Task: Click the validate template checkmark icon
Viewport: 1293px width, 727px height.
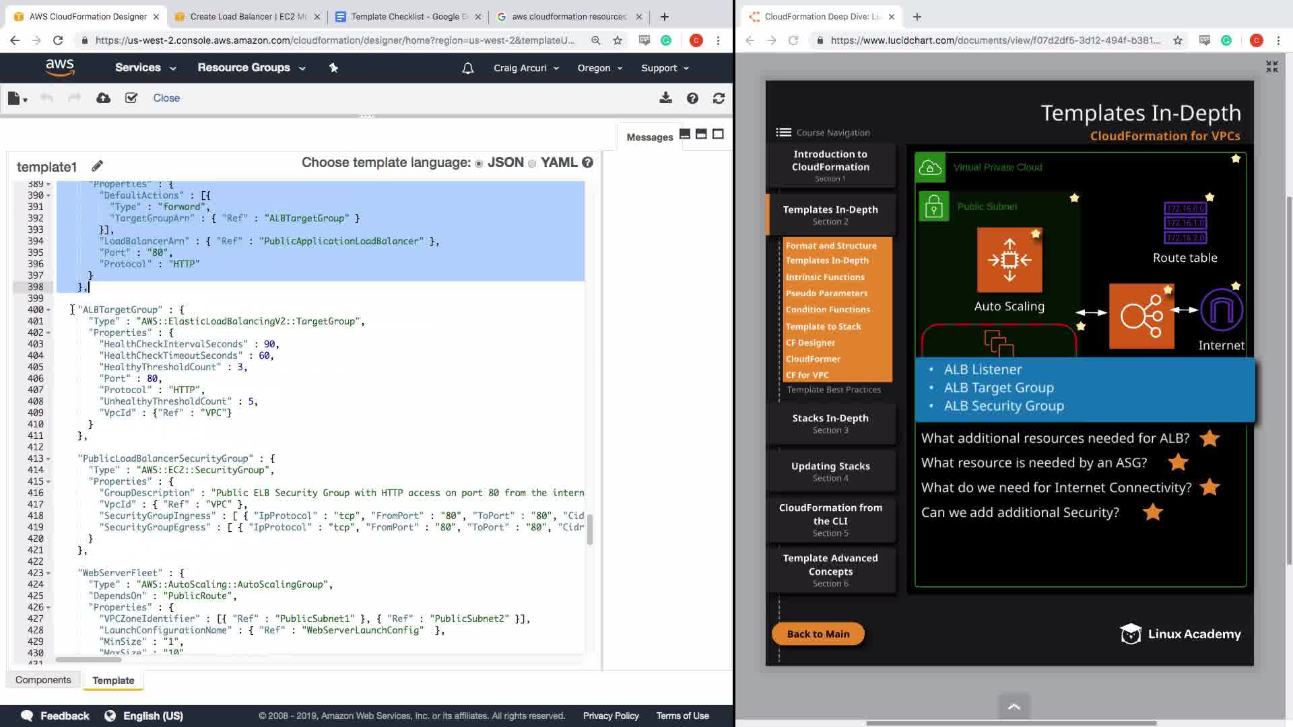Action: coord(131,98)
